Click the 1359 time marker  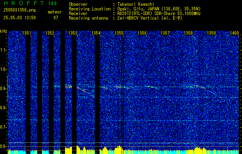211,33
